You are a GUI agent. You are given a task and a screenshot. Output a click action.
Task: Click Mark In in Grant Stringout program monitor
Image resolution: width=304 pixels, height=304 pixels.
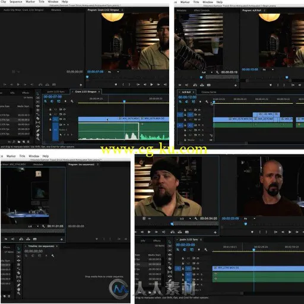point(123,85)
